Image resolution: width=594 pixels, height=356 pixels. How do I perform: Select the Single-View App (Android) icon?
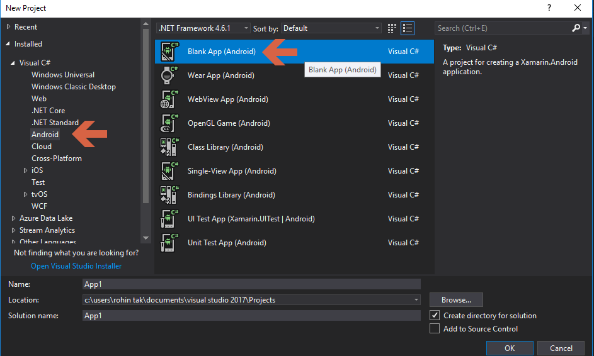pos(169,171)
